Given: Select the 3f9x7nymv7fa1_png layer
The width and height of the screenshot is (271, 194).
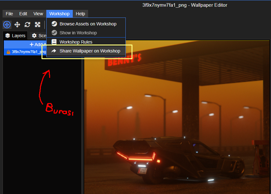Looking at the screenshot, I should pos(25,52).
